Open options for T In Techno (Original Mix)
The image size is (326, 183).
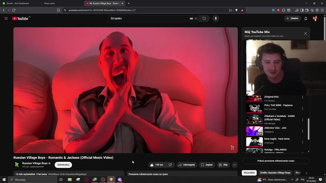coord(303,97)
